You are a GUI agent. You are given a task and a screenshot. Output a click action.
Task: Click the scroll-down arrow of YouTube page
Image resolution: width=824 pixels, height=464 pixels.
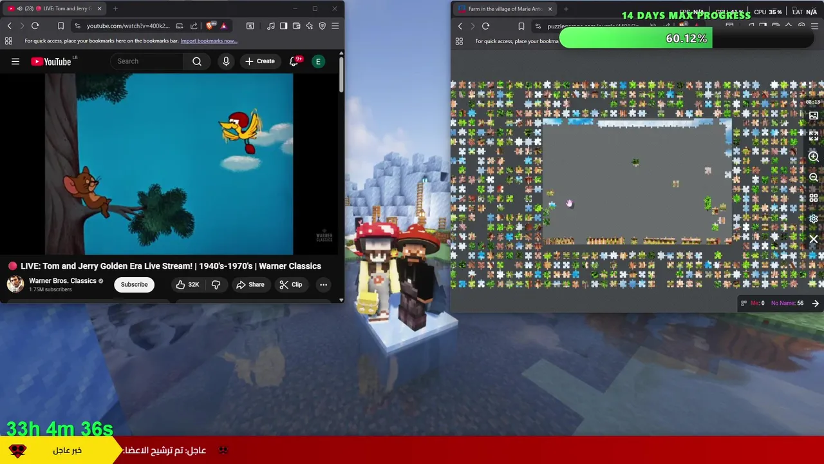pyautogui.click(x=341, y=300)
